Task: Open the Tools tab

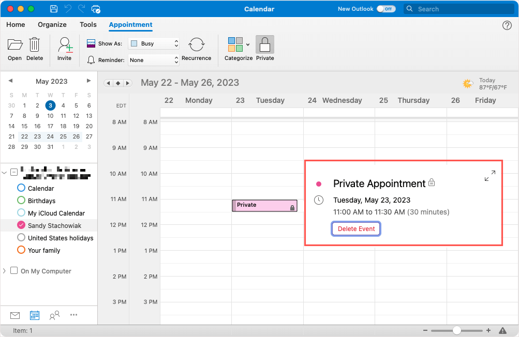Action: click(88, 25)
